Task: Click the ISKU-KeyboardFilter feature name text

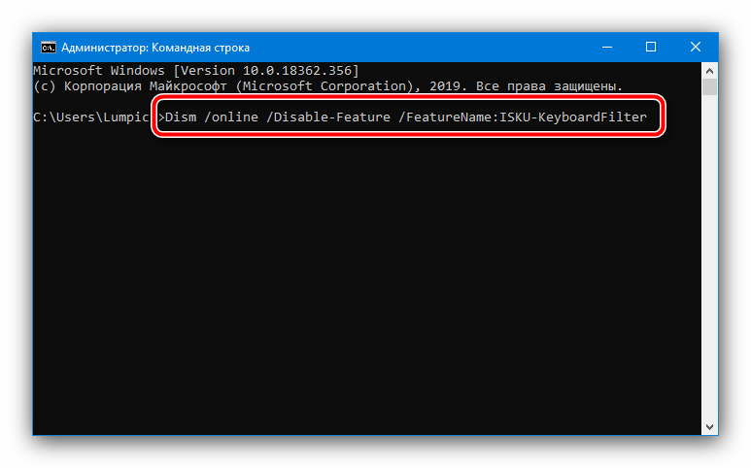Action: coord(573,117)
